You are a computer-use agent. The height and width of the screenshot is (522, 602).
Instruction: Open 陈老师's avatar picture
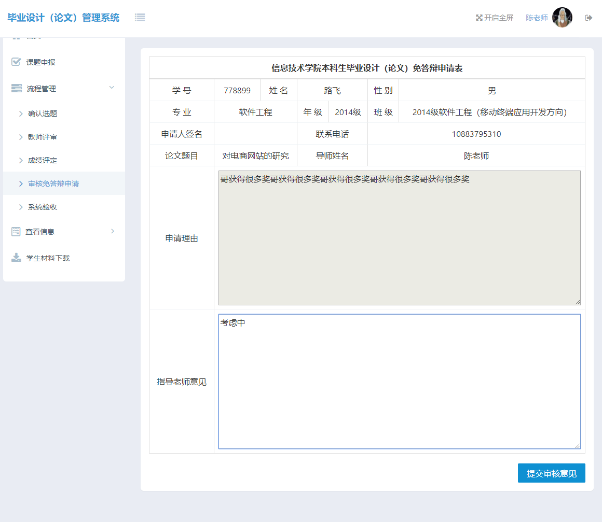point(562,17)
